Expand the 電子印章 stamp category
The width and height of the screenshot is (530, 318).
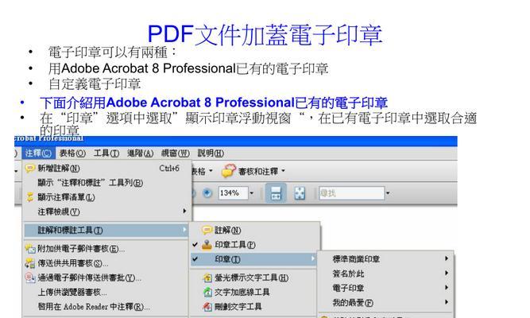point(385,288)
